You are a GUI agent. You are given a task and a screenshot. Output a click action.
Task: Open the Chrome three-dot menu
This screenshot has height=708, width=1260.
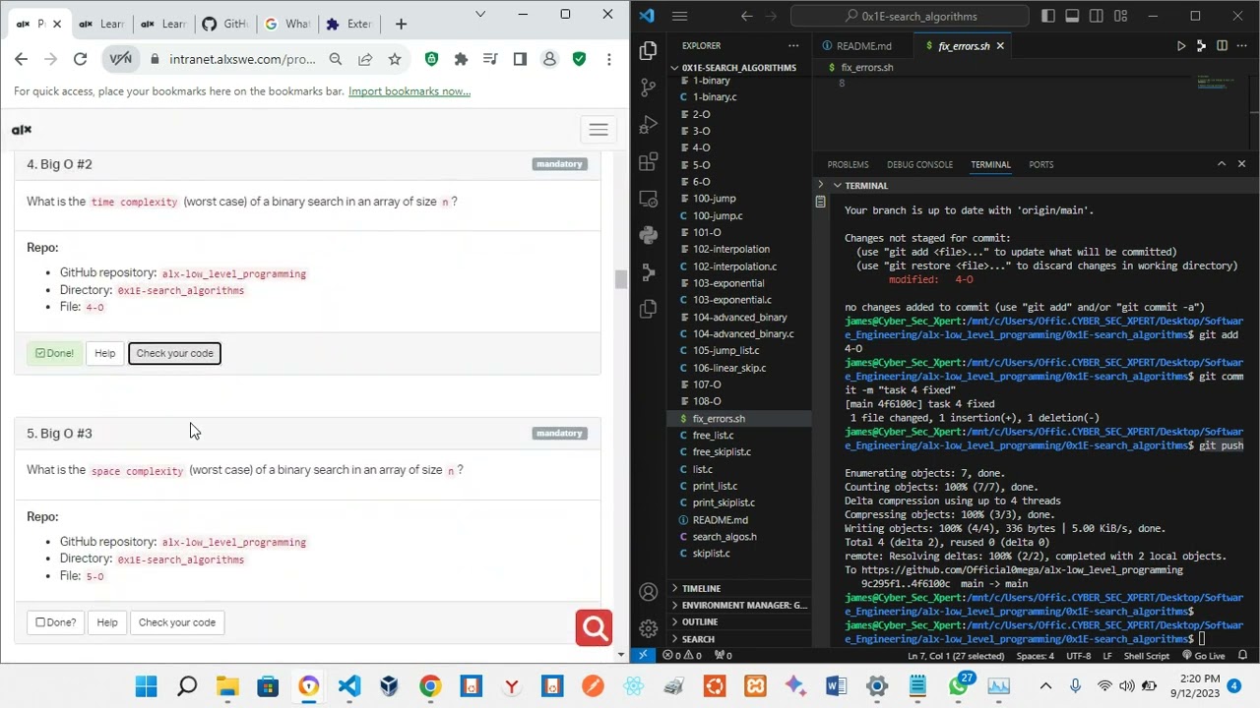[x=608, y=59]
